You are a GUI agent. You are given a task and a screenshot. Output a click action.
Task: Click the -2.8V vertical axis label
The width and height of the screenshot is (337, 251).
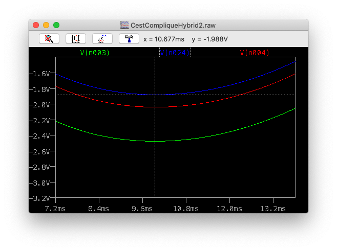point(39,167)
